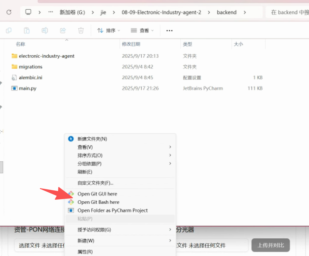The width and height of the screenshot is (309, 256).
Task: Click the 上传并对比 button
Action: pyautogui.click(x=270, y=245)
